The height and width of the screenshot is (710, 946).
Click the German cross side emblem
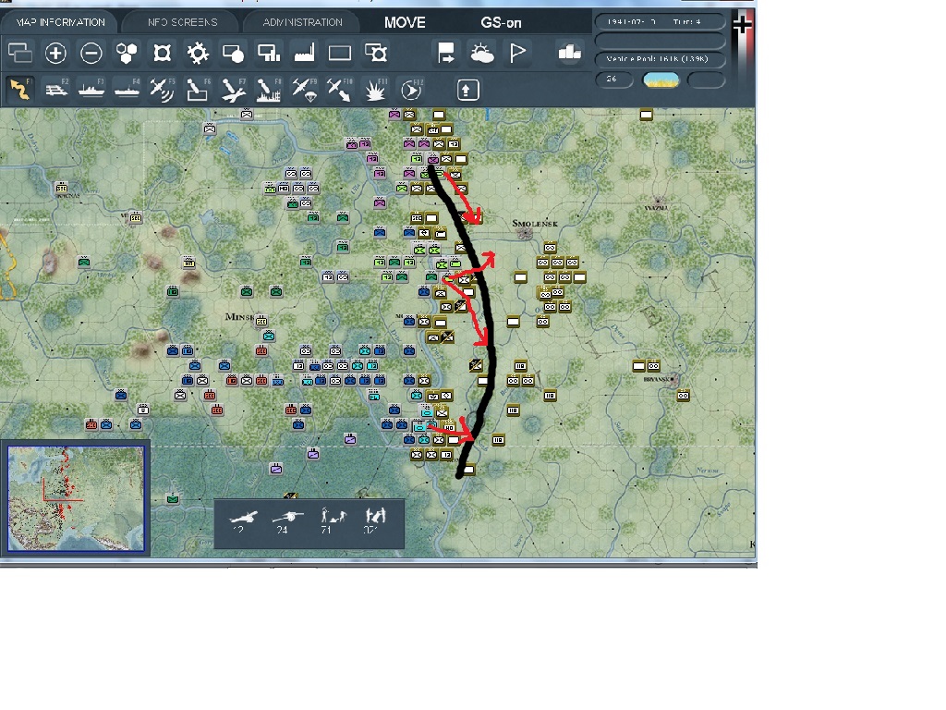click(742, 24)
